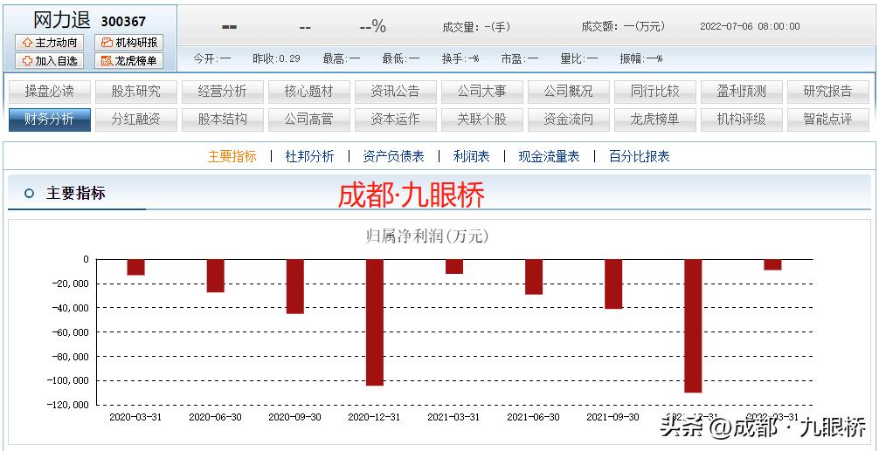The width and height of the screenshot is (879, 451).
Task: Click the timestamp 2022-07-06 08:00:00
Action: pos(750,26)
